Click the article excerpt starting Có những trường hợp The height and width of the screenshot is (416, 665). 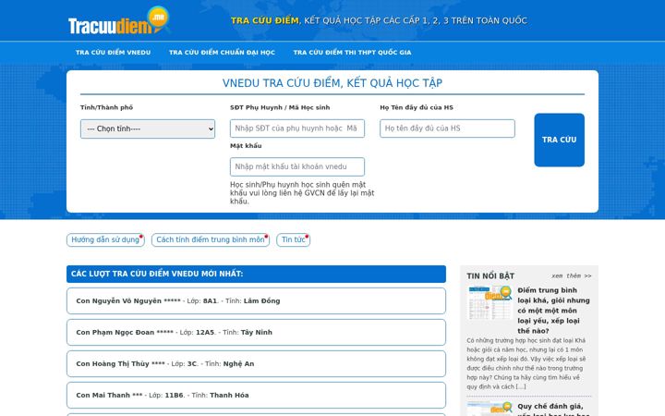526,363
